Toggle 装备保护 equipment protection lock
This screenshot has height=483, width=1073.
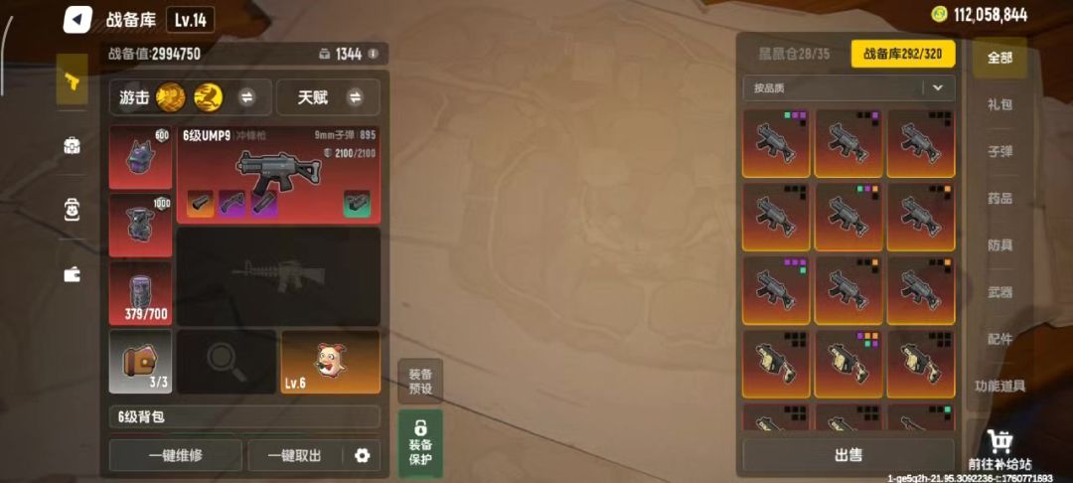pyautogui.click(x=420, y=443)
